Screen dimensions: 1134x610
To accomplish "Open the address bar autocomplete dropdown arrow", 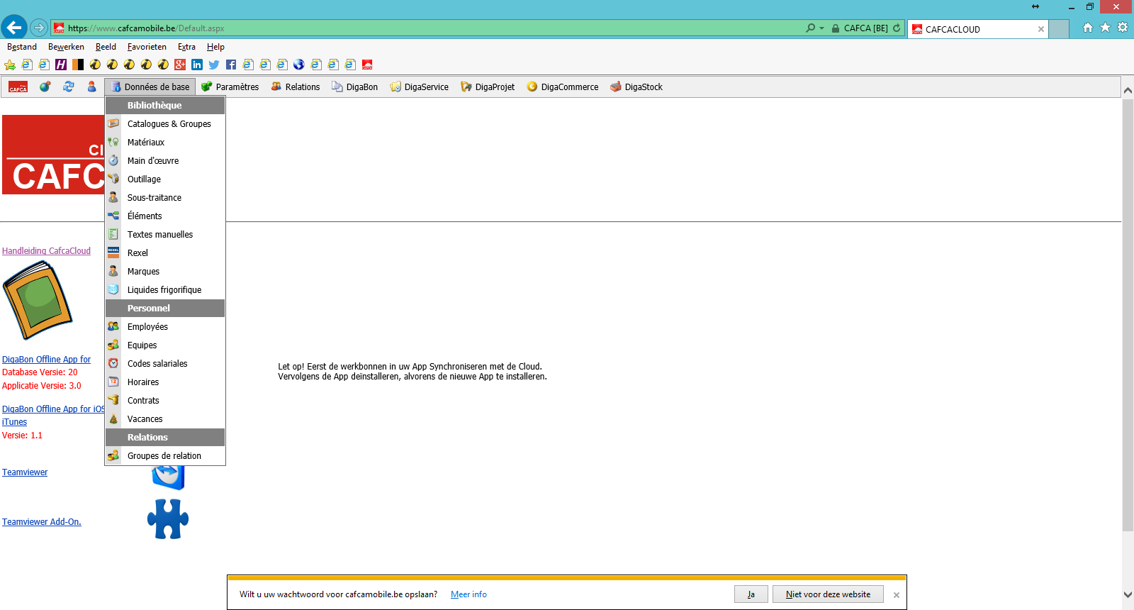I will tap(822, 28).
